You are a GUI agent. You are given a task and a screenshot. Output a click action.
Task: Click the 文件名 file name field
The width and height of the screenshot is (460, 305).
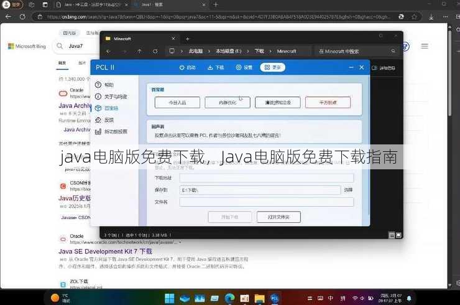267,202
